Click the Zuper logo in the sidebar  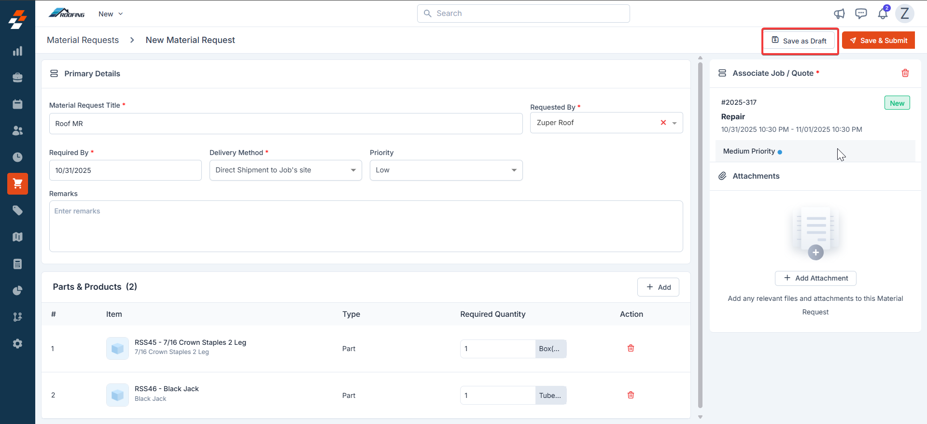click(x=17, y=20)
